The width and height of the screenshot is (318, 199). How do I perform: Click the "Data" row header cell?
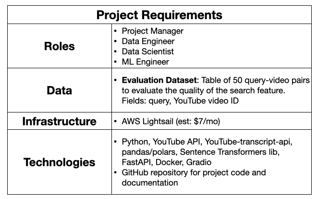pyautogui.click(x=59, y=90)
